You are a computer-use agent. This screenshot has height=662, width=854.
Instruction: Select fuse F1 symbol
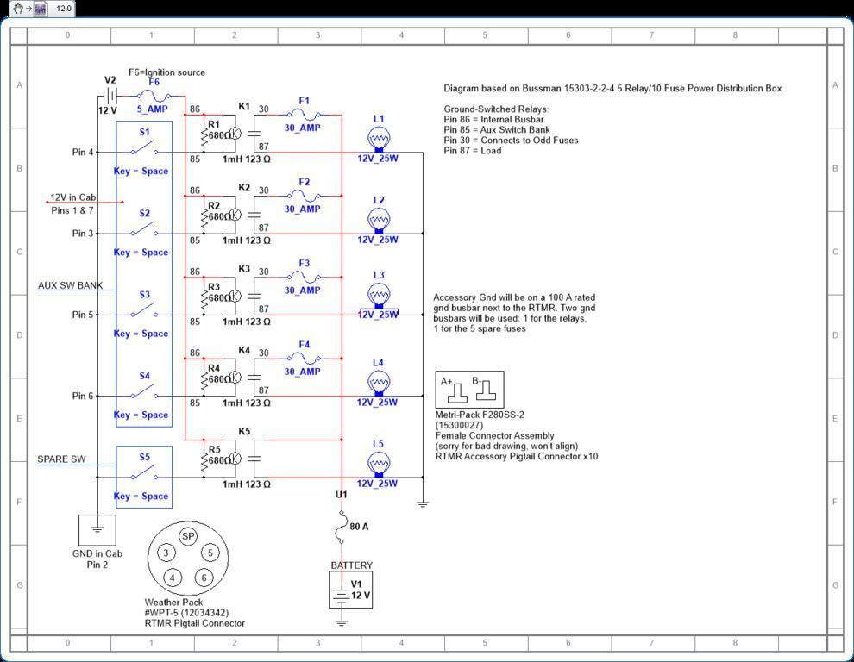[304, 114]
